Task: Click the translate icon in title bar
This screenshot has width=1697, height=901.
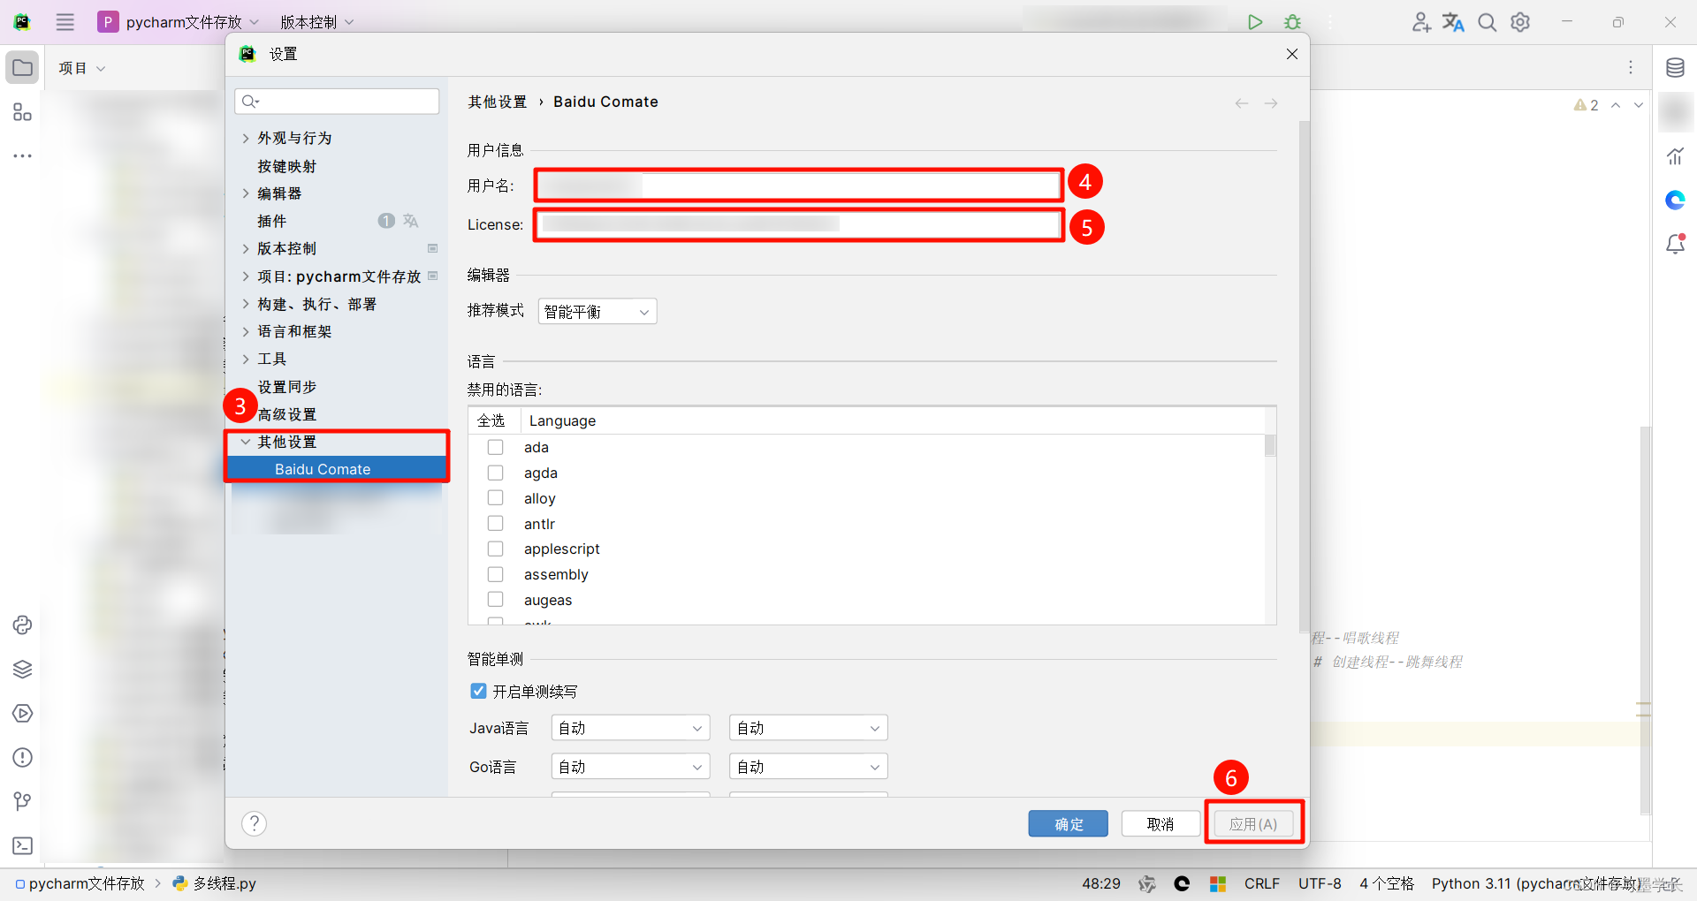Action: click(x=1454, y=22)
